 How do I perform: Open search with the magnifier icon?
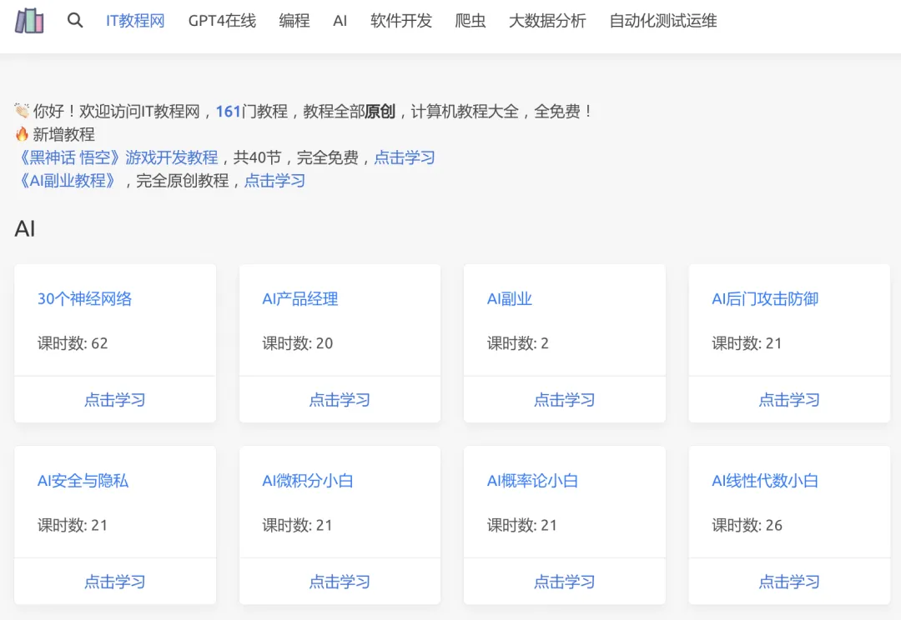[x=75, y=21]
